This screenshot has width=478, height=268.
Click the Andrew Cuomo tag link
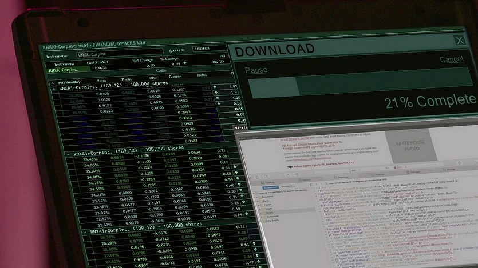[302, 166]
